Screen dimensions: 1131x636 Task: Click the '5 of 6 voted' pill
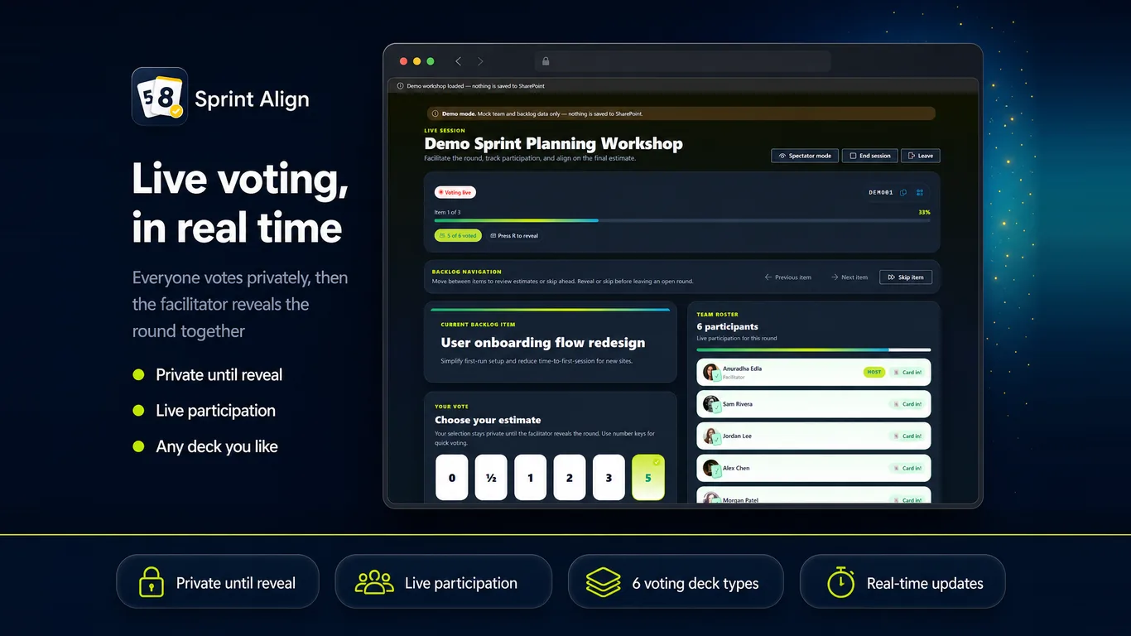pos(458,236)
